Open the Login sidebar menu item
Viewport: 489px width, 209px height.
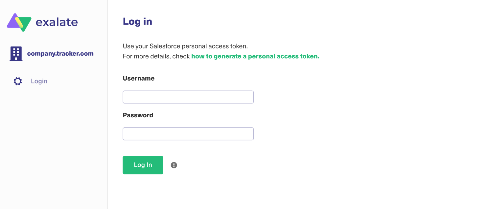[x=39, y=81]
